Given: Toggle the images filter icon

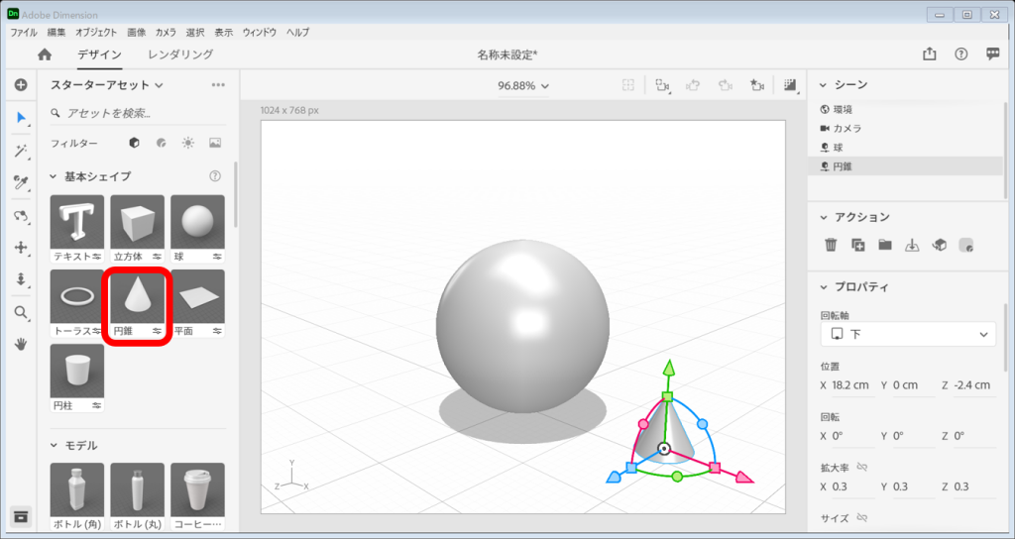Looking at the screenshot, I should 214,144.
